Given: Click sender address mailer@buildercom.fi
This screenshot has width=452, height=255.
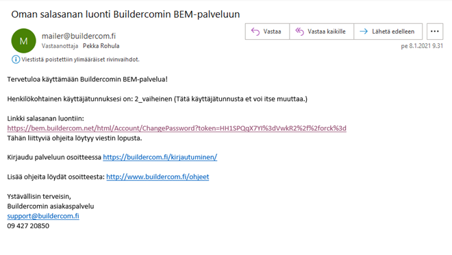Looking at the screenshot, I should coord(79,36).
